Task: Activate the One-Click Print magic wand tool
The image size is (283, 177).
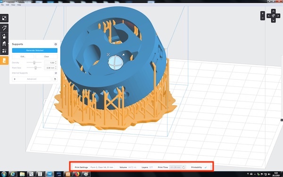Action: click(x=4, y=28)
